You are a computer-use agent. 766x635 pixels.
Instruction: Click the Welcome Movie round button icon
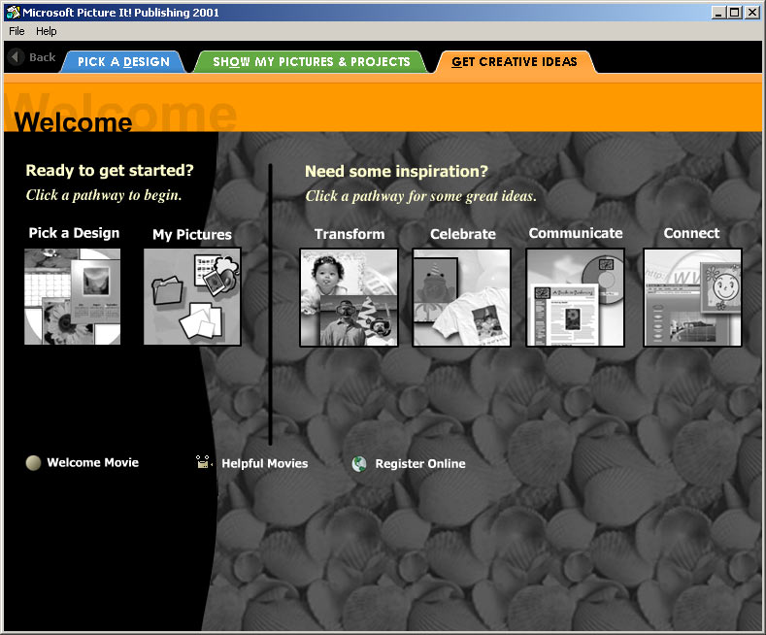(33, 462)
